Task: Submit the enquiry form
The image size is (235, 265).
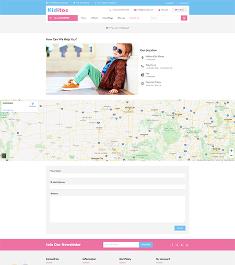Action: click(x=180, y=228)
